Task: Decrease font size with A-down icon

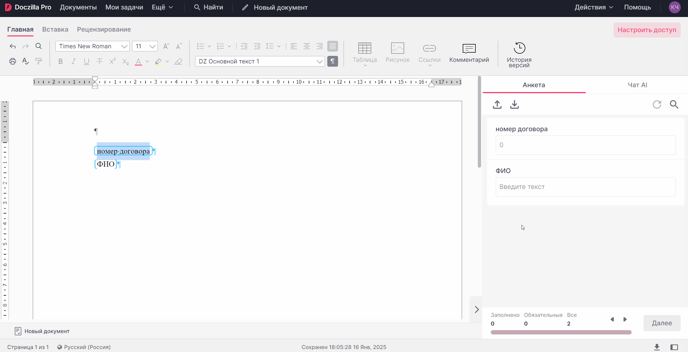Action: (179, 46)
